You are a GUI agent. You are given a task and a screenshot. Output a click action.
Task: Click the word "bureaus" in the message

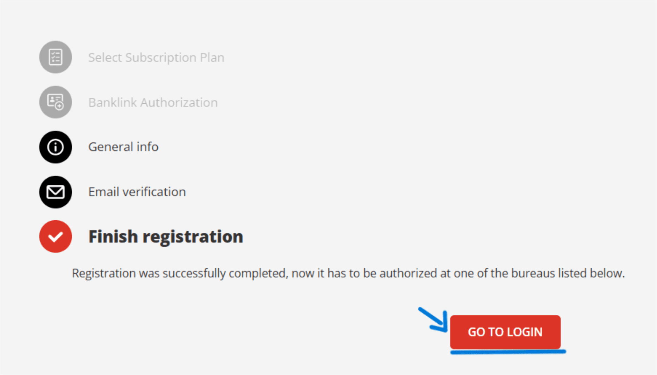click(533, 273)
